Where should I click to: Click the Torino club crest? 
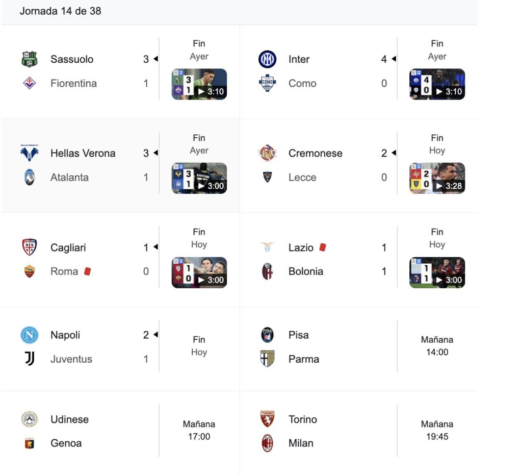(x=267, y=419)
